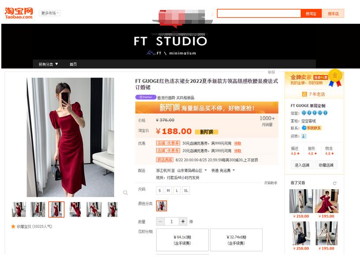The image size is (360, 262).
Task: Click the 和我联系 chat icon
Action: pos(312,128)
